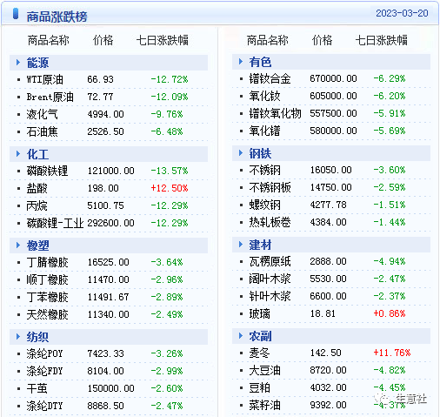Screen dimensions: 440x417
Task: Select 麦冬 commodity name
Action: coord(259,353)
